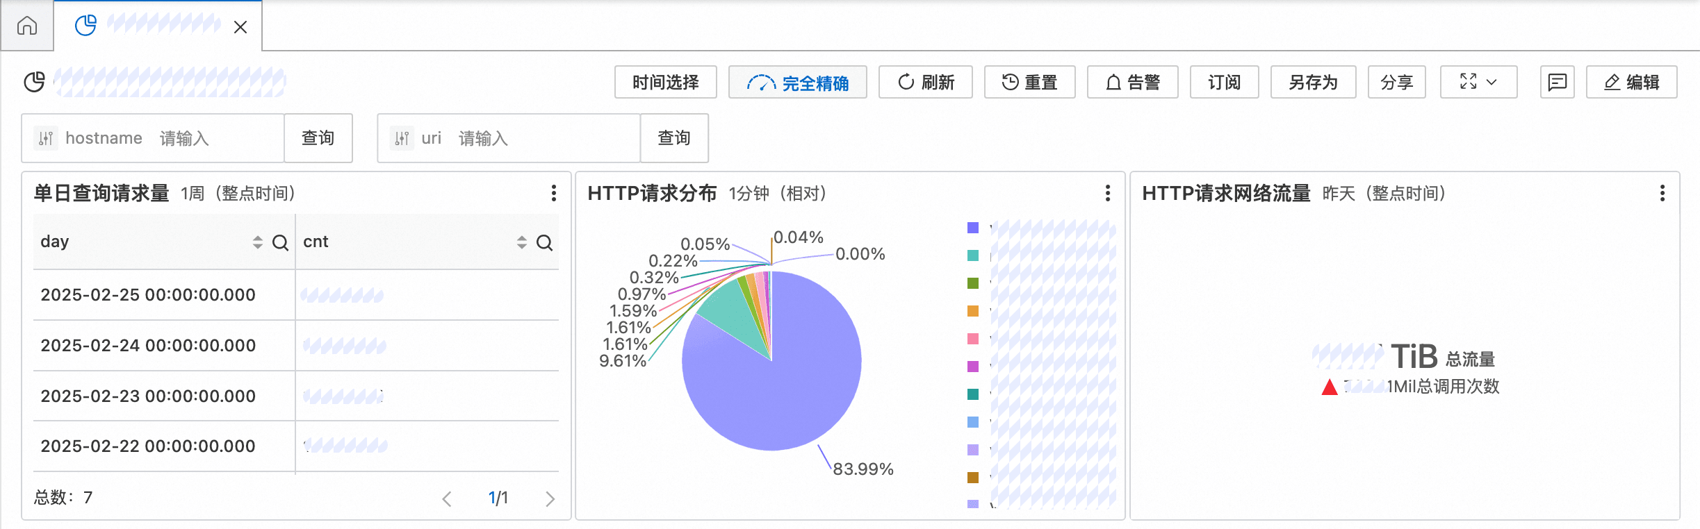Image resolution: width=1700 pixels, height=529 pixels.
Task: Search the cnt column with magnifier
Action: tap(544, 242)
